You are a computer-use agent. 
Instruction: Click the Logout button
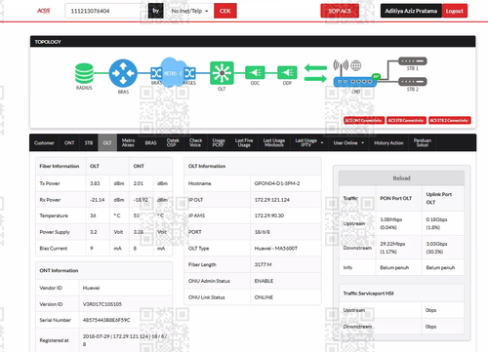click(455, 11)
